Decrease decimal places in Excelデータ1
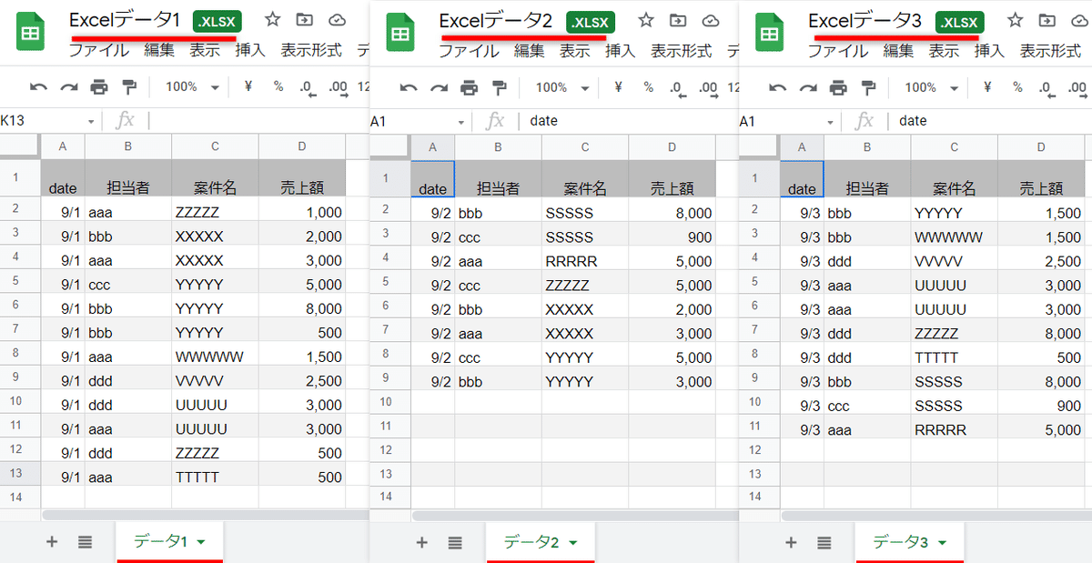This screenshot has height=563, width=1092. (307, 88)
